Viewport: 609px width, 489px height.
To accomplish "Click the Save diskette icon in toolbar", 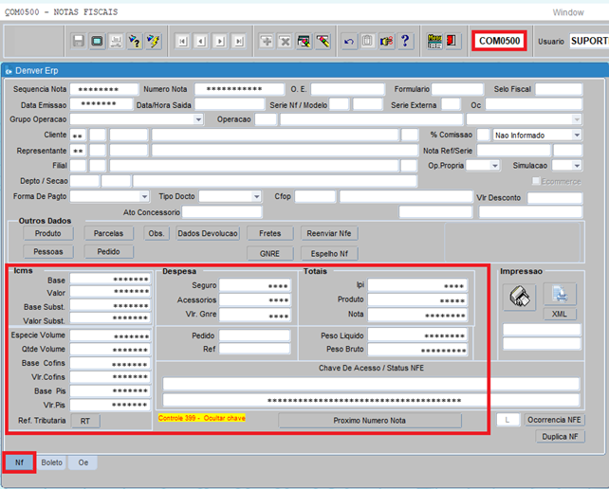I will click(78, 42).
